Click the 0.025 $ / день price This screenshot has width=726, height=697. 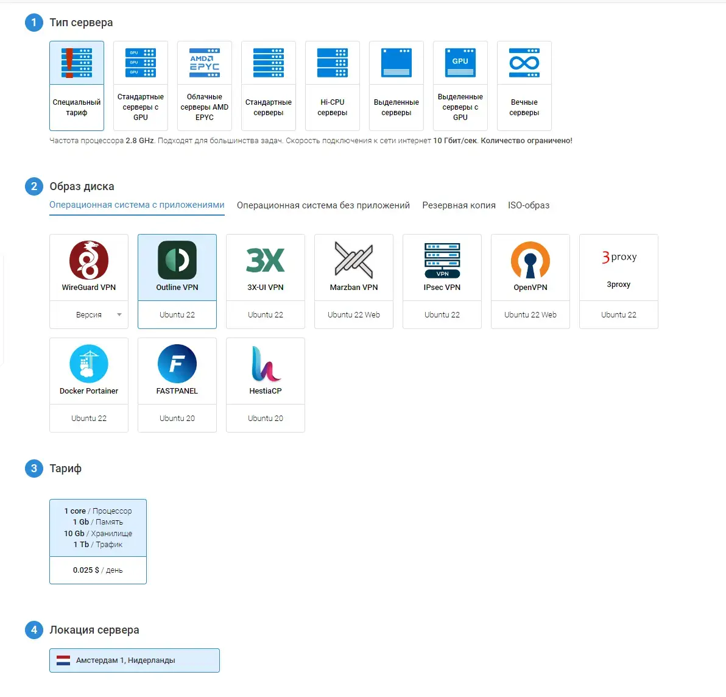tap(97, 570)
